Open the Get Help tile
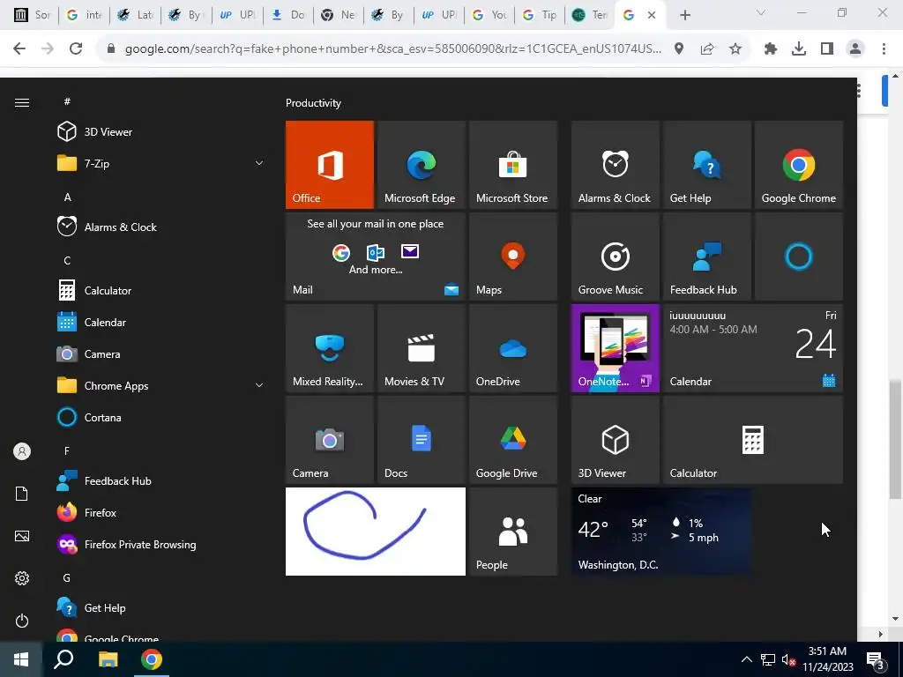This screenshot has height=677, width=903. point(707,165)
